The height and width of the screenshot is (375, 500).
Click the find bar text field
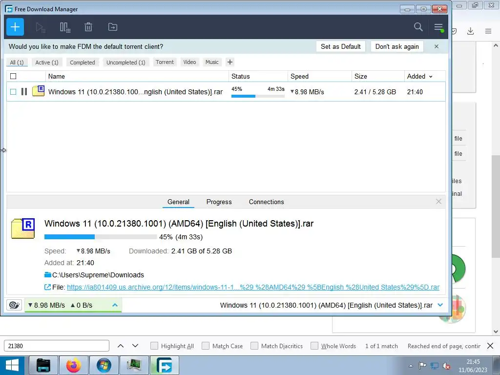coord(57,346)
